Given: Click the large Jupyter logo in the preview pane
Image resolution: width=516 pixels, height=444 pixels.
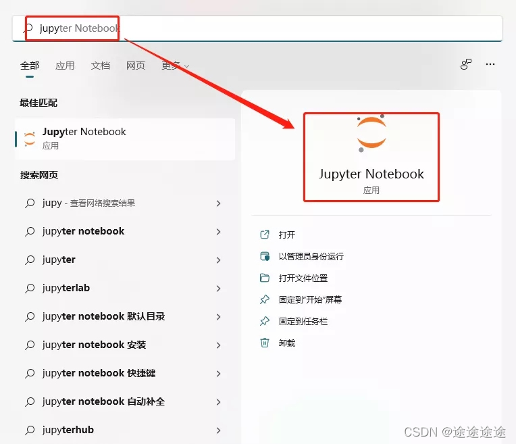Looking at the screenshot, I should [x=371, y=133].
